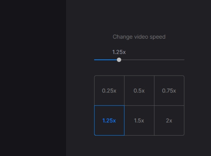Choose the fastest speed preset in the grid

tap(169, 121)
